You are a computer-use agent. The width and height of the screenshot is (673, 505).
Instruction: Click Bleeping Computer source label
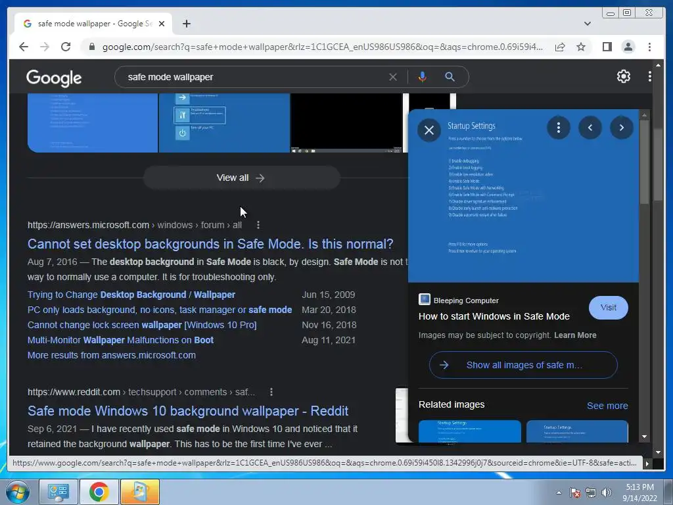(466, 301)
